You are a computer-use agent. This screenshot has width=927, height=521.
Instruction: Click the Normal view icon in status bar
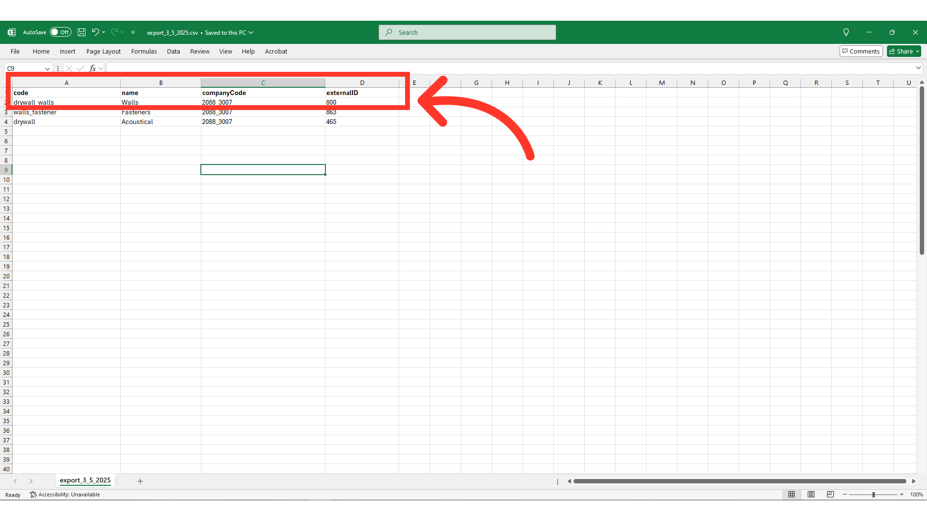tap(791, 494)
